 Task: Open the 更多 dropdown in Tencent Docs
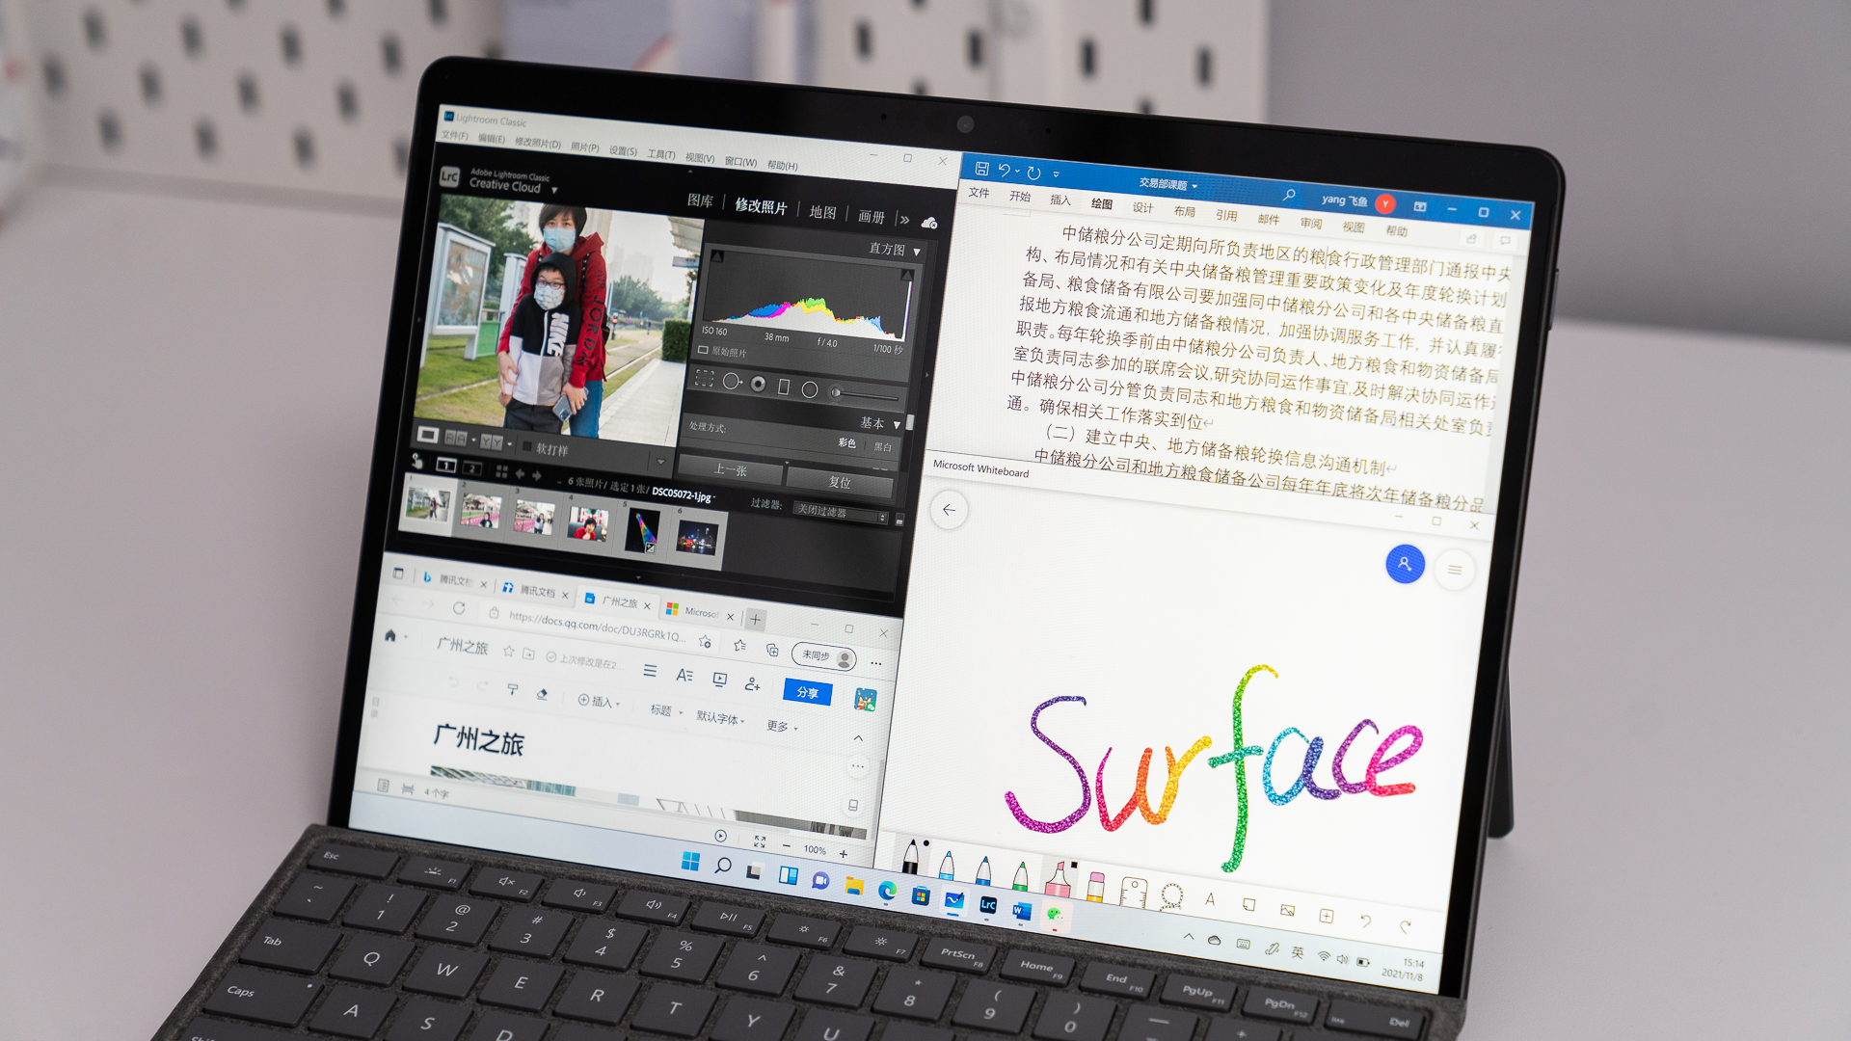782,726
